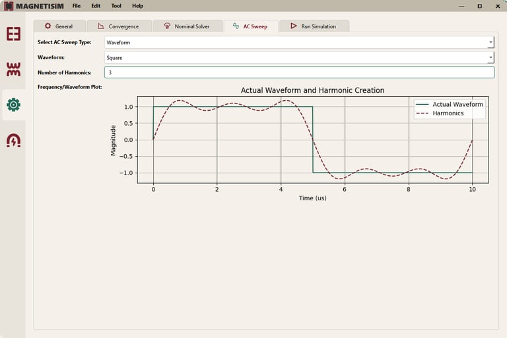The height and width of the screenshot is (338, 507).
Task: Open the Help menu
Action: click(x=137, y=6)
